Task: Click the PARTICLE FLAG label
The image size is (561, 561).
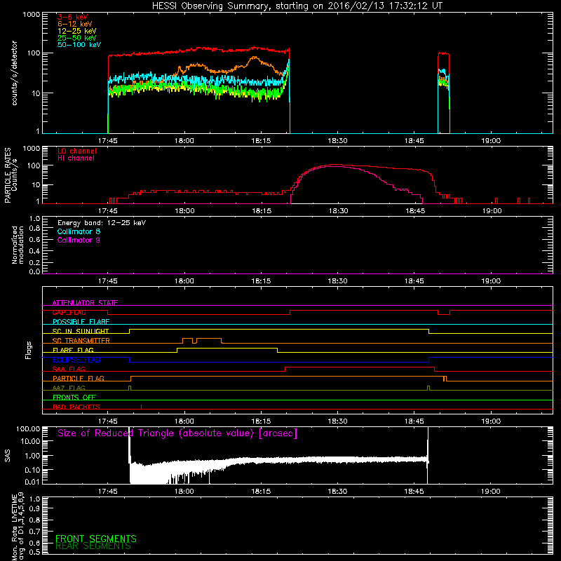Action: click(79, 378)
